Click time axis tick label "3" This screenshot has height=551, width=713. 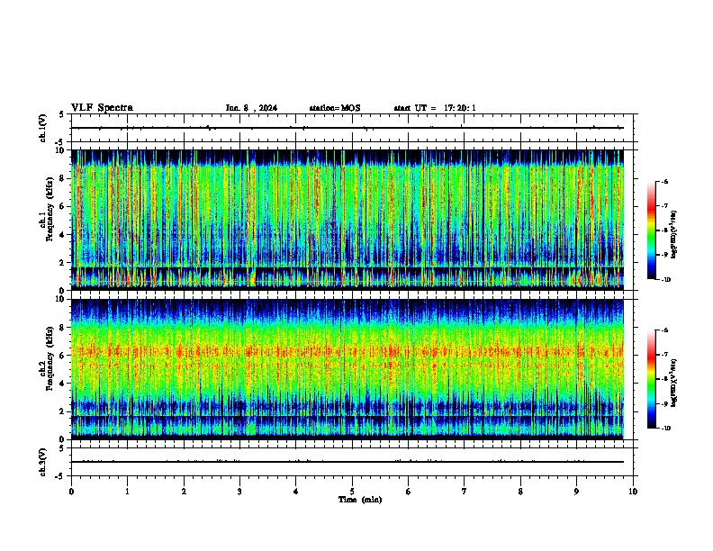[239, 492]
